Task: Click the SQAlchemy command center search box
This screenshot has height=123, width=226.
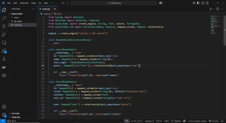Action: [114, 3]
